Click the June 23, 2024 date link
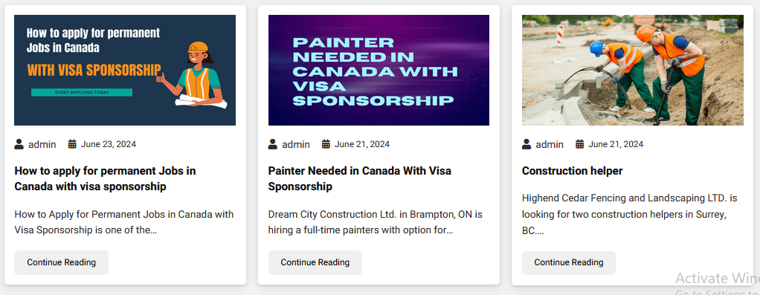The height and width of the screenshot is (295, 760). click(x=109, y=144)
